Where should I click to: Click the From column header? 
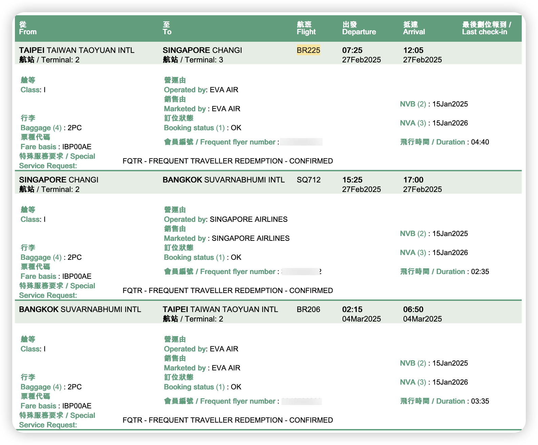click(x=28, y=32)
